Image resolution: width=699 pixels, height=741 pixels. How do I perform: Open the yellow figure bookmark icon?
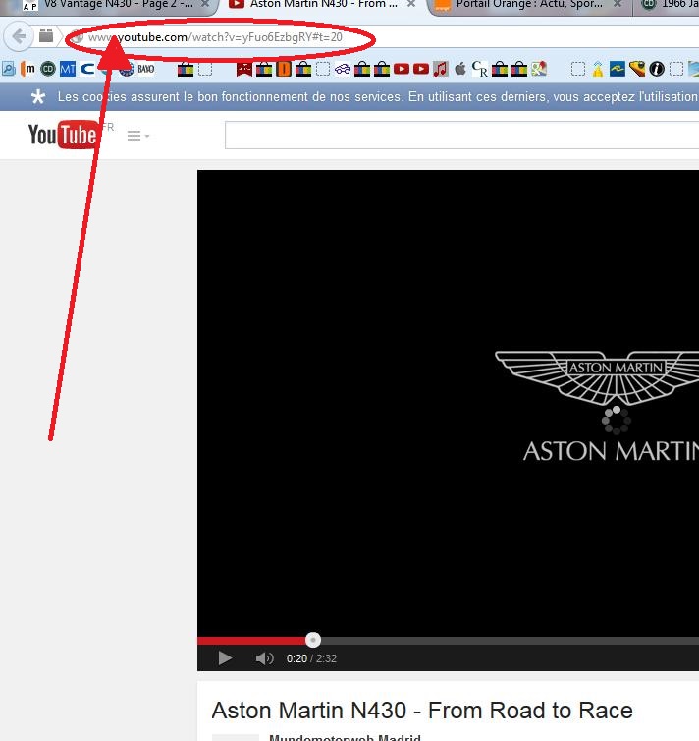(598, 70)
